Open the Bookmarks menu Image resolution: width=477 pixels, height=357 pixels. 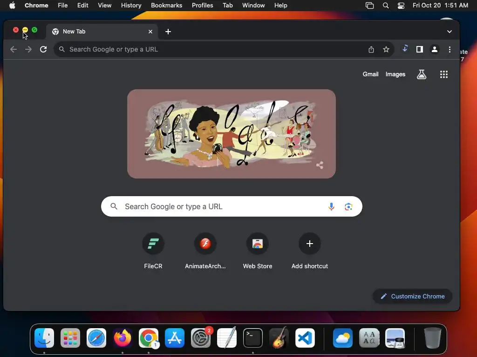tap(166, 5)
